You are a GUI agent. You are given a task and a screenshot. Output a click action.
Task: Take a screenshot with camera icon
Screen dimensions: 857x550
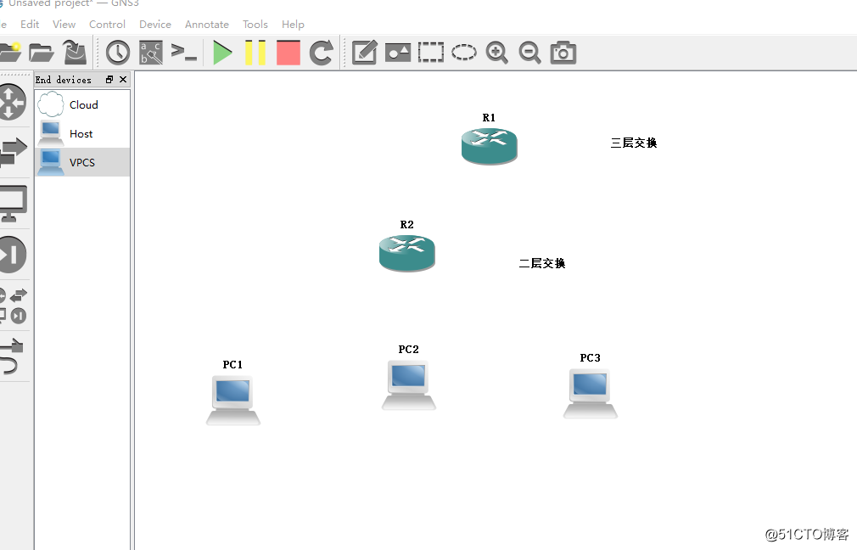(563, 53)
